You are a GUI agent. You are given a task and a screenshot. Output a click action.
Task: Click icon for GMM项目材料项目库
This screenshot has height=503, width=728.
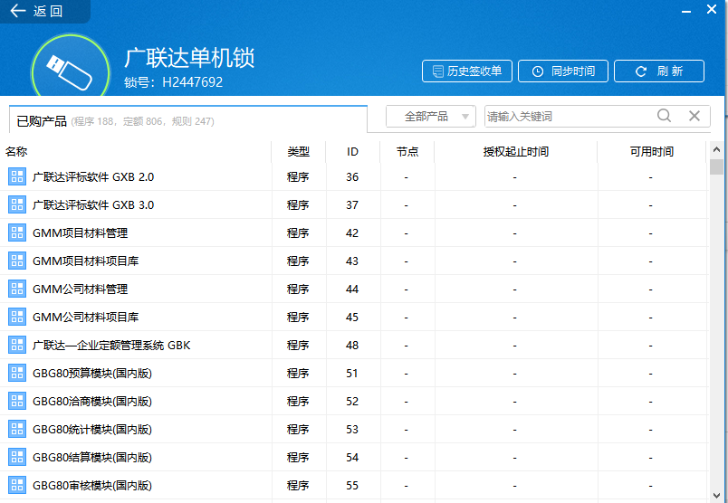[x=17, y=261]
